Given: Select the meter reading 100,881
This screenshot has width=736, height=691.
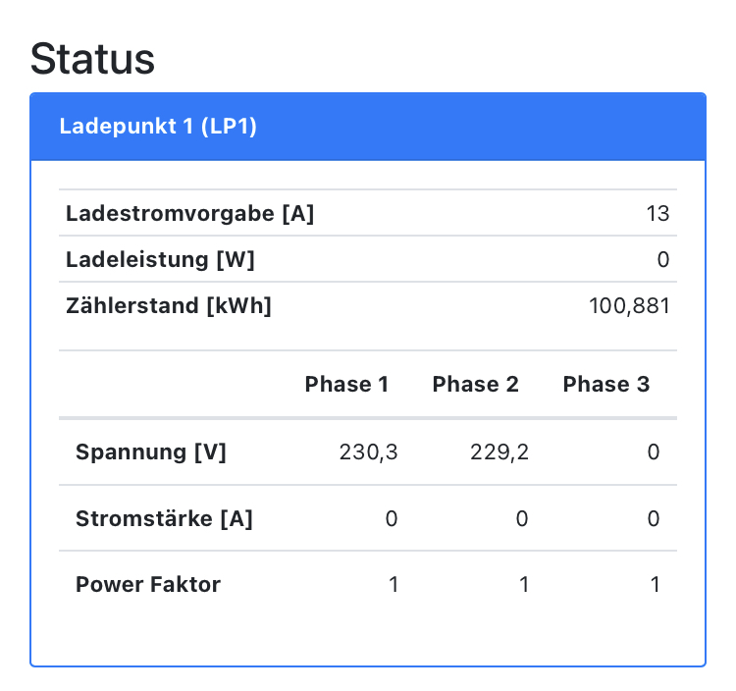Looking at the screenshot, I should pos(629,306).
